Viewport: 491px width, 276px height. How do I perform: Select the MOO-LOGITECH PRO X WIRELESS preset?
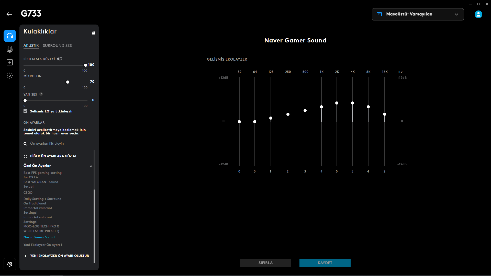click(x=41, y=229)
